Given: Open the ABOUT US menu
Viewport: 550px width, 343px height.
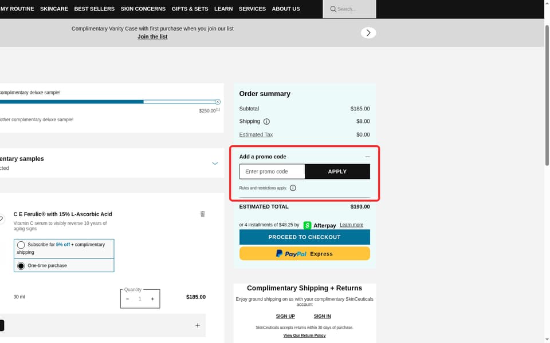Looking at the screenshot, I should point(286,9).
